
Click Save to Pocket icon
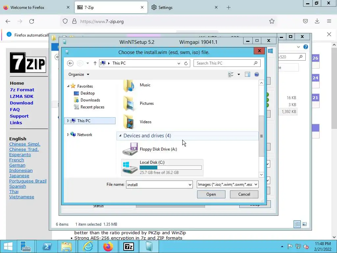pyautogui.click(x=305, y=21)
